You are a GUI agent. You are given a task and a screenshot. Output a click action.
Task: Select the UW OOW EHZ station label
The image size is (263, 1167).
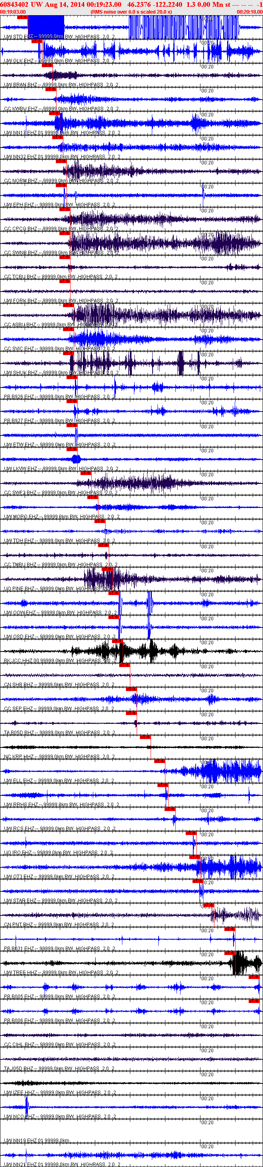point(61,613)
